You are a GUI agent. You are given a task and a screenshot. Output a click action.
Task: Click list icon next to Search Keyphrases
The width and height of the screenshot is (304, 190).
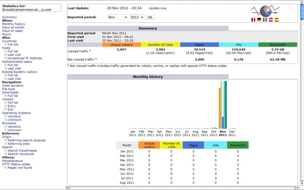click(x=5, y=151)
